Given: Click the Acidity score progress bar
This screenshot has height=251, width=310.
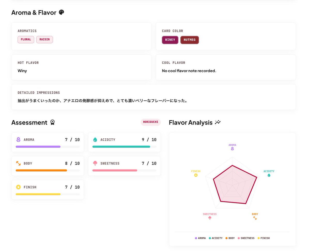Looking at the screenshot, I should coord(124,147).
